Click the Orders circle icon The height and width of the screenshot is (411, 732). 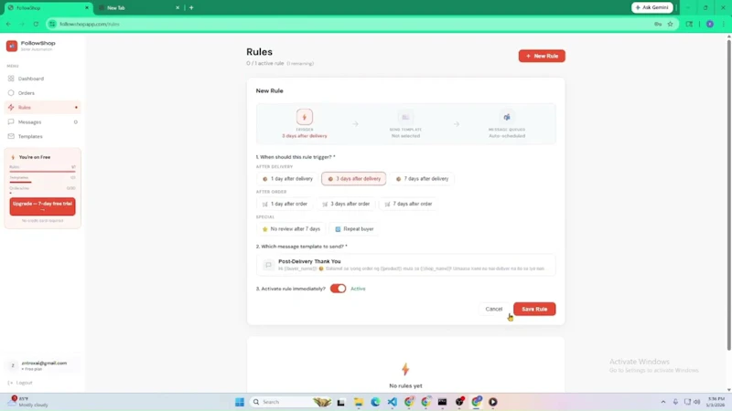11,93
